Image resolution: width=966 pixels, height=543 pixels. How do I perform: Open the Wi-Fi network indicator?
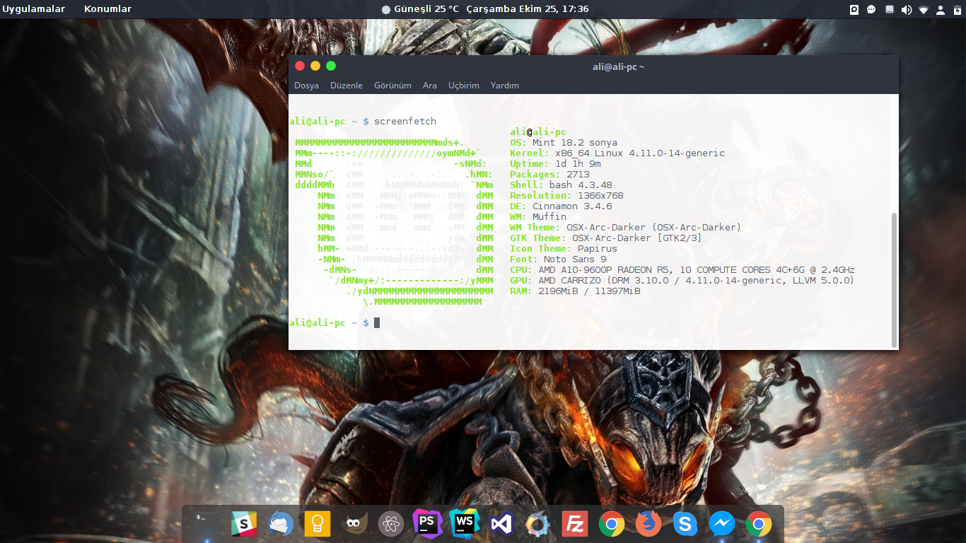[x=924, y=9]
